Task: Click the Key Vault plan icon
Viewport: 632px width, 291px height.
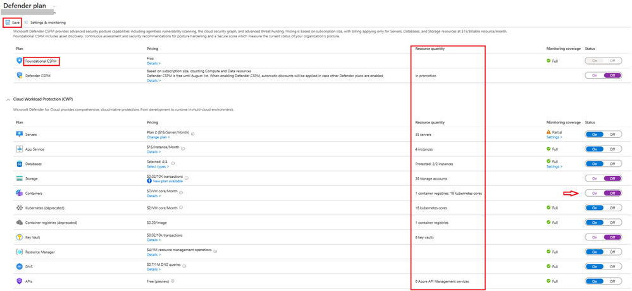Action: [20, 237]
